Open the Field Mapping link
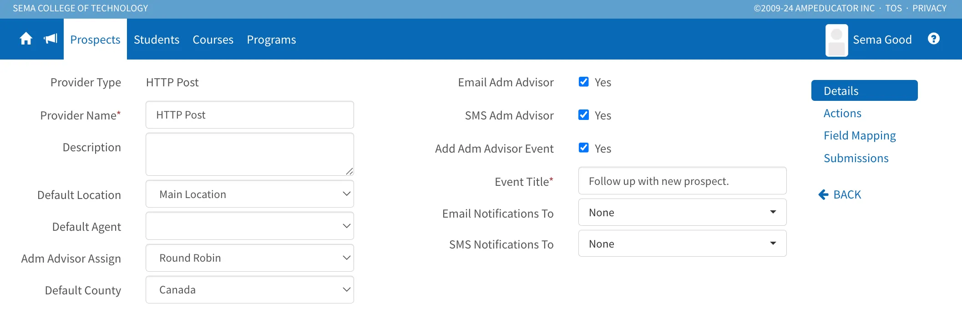The height and width of the screenshot is (318, 962). pyautogui.click(x=860, y=135)
